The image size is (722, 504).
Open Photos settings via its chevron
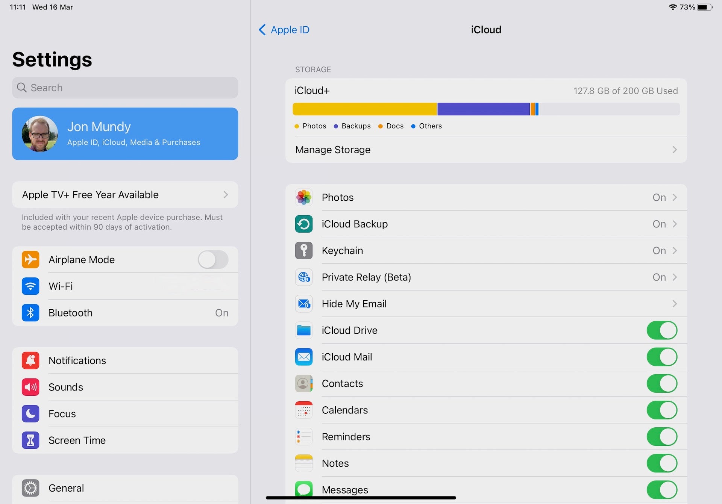[x=675, y=197]
